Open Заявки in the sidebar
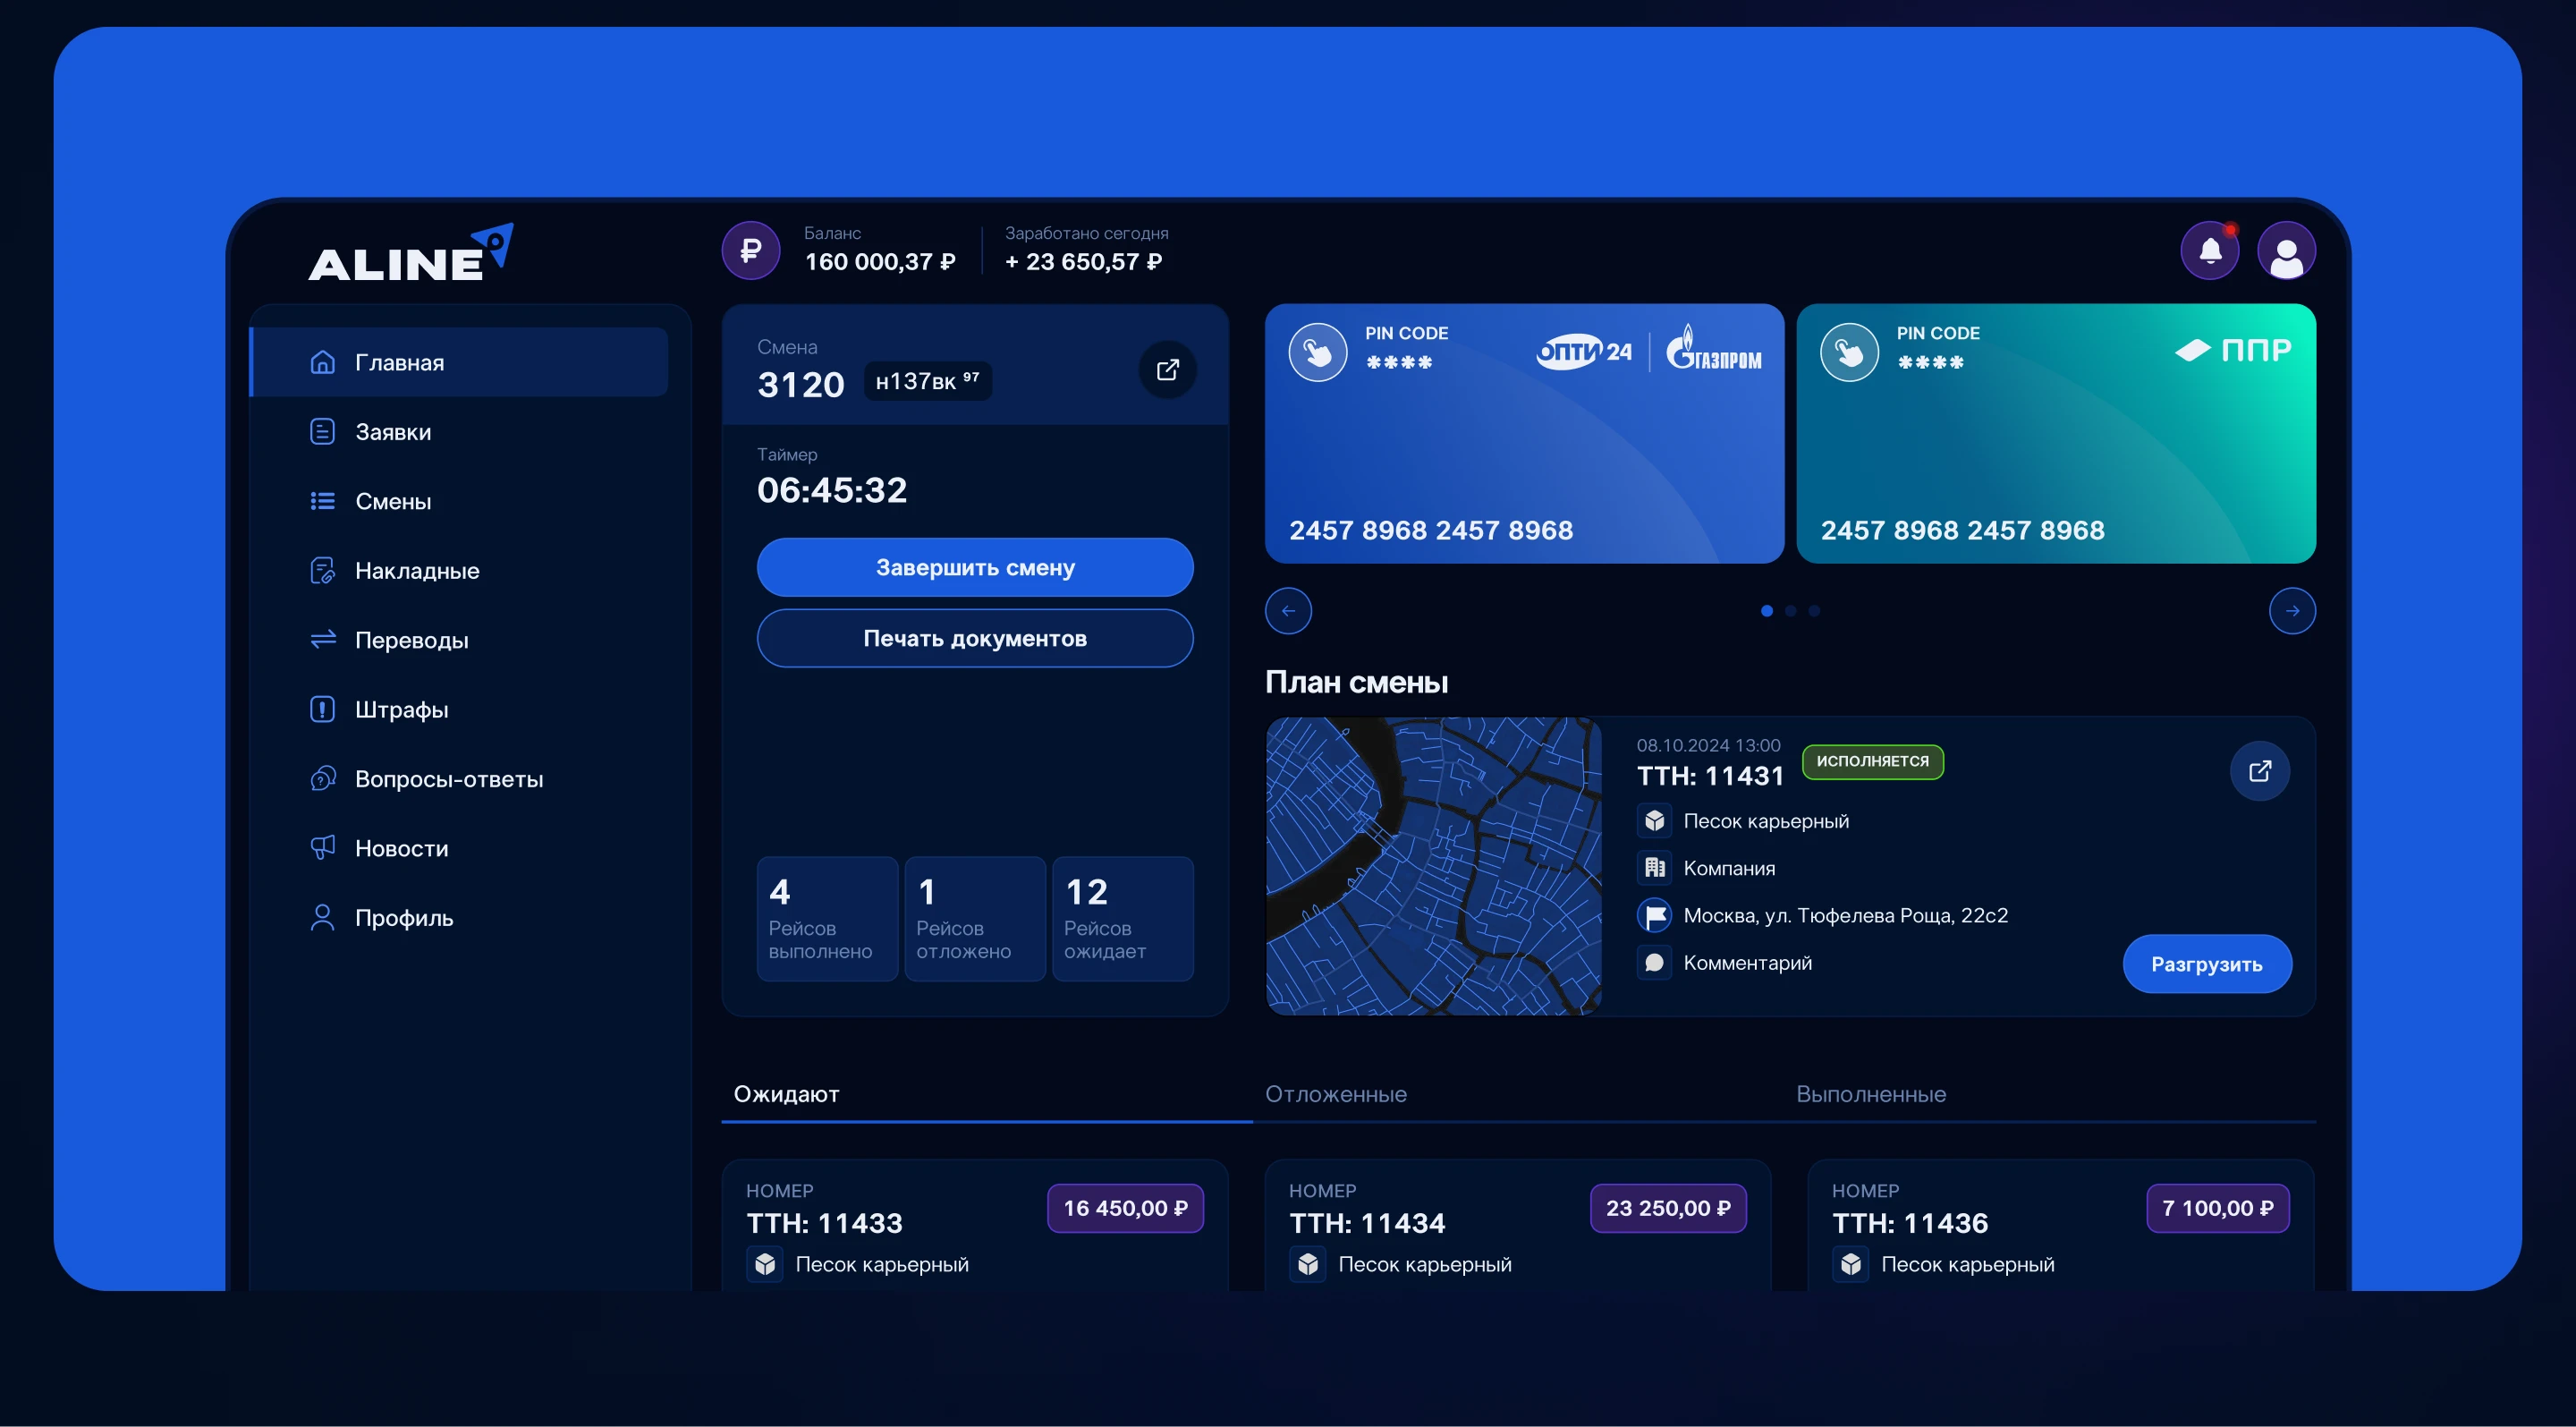This screenshot has width=2576, height=1427. pos(393,432)
